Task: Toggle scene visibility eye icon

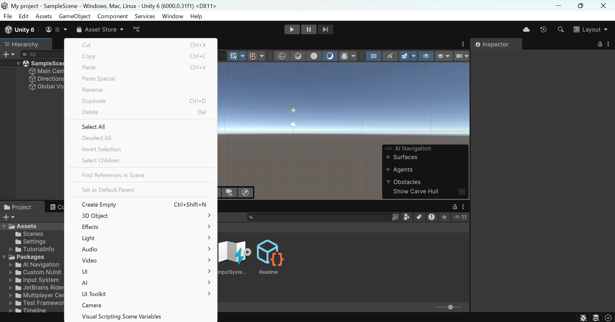Action: coord(426,56)
